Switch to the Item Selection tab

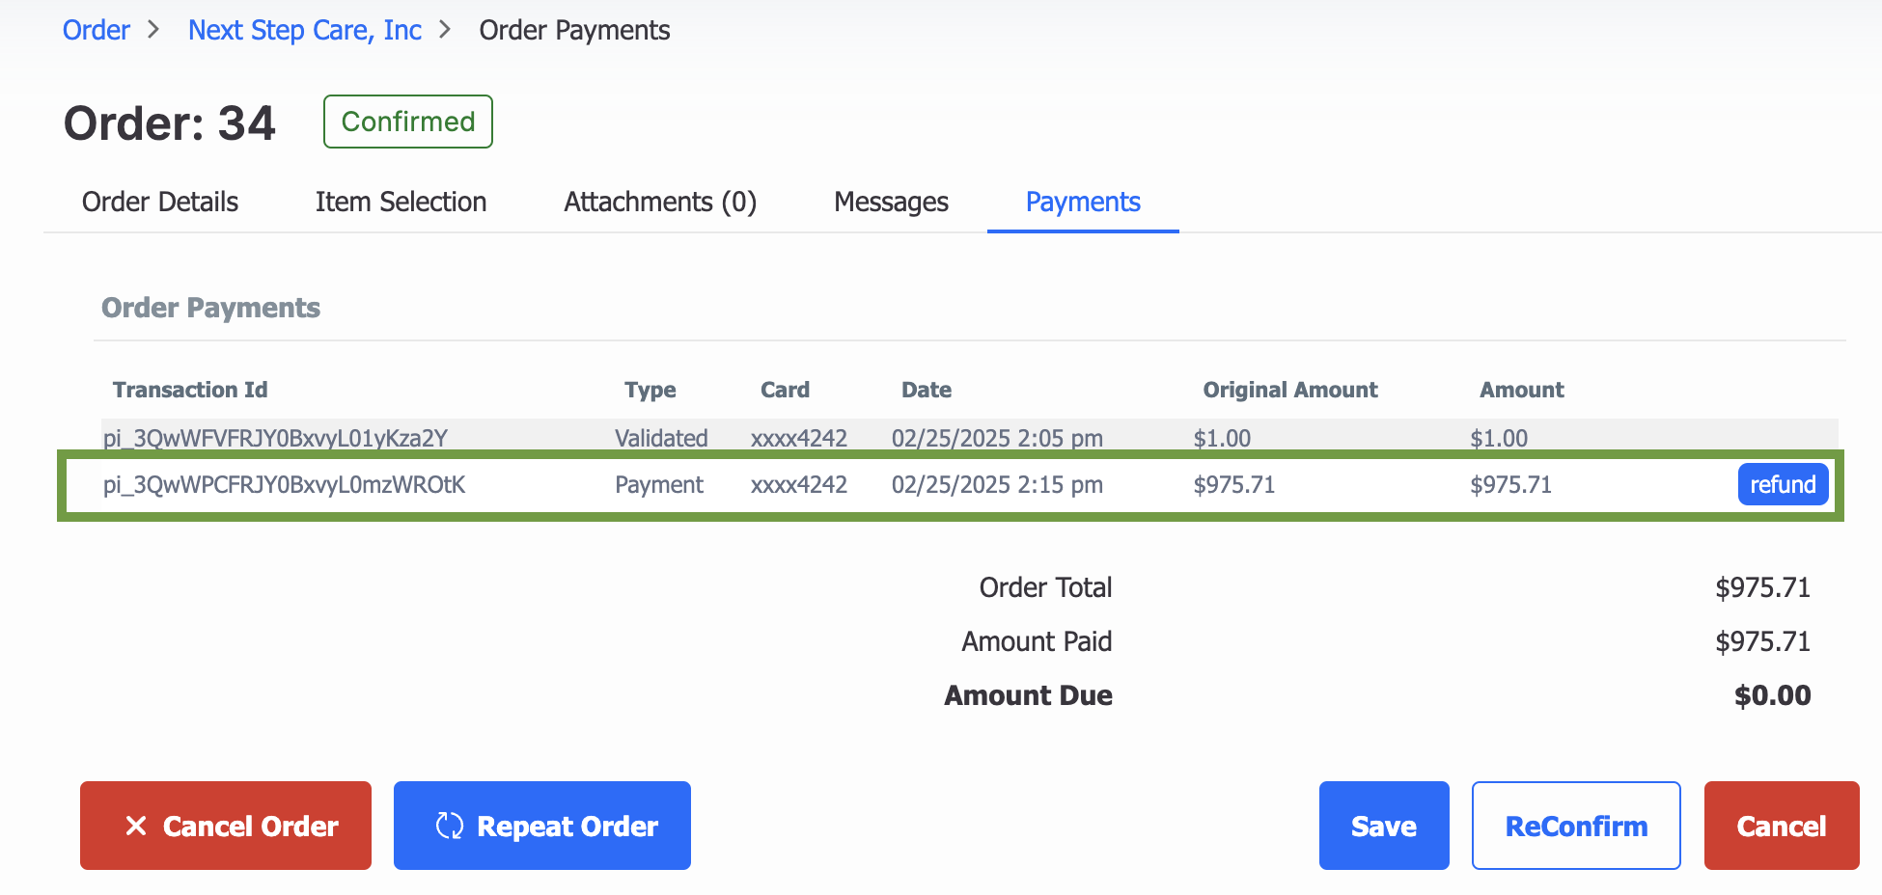401,202
